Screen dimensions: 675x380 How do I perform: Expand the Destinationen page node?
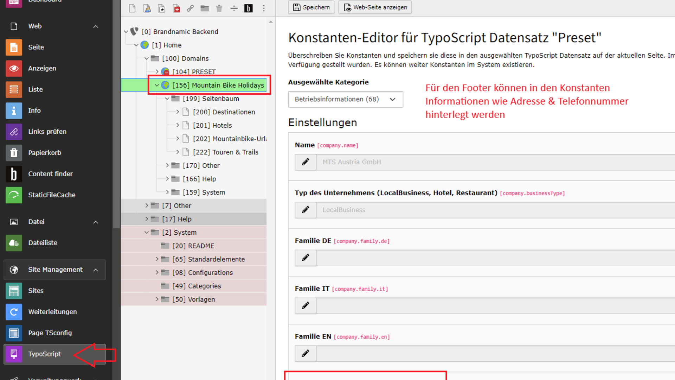tap(178, 112)
